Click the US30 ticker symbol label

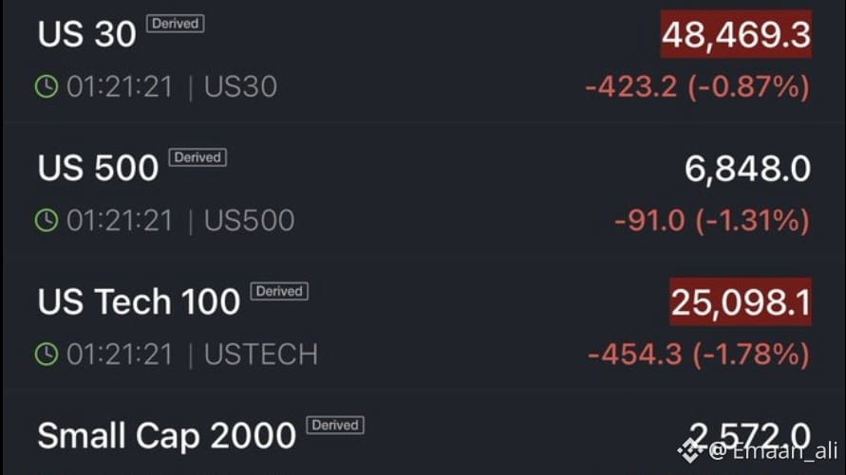(x=240, y=87)
